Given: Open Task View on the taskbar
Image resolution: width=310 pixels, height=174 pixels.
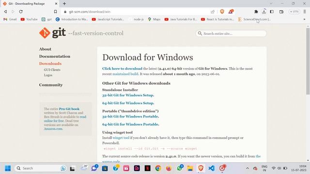Looking at the screenshot, I should (x=72, y=169).
